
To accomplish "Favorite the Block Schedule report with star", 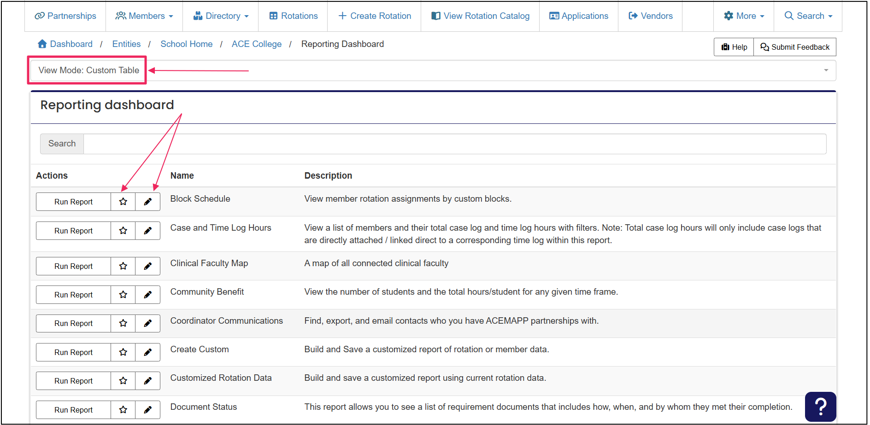I will click(x=123, y=202).
